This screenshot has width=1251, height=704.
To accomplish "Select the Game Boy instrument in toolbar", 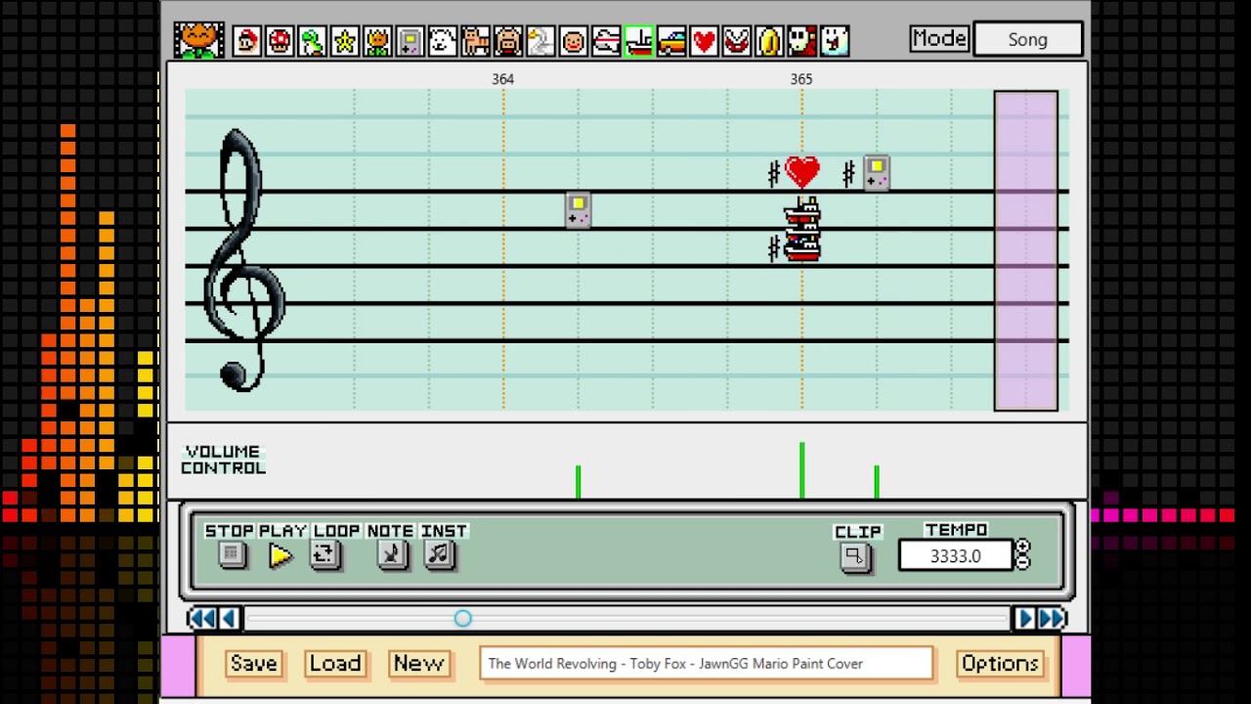I will [x=410, y=41].
